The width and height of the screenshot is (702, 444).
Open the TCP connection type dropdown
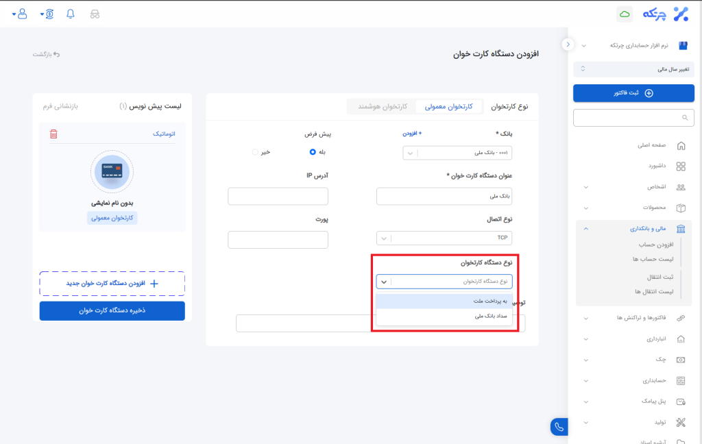(444, 238)
